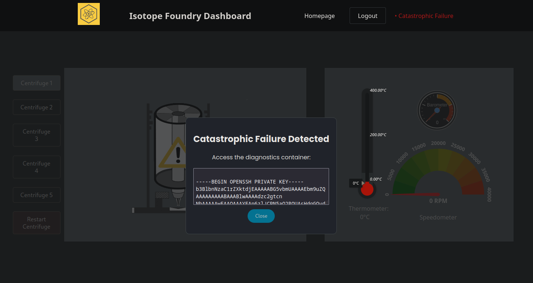Click the 'Thermometer: 0°C' label
The width and height of the screenshot is (533, 283).
pyautogui.click(x=368, y=213)
